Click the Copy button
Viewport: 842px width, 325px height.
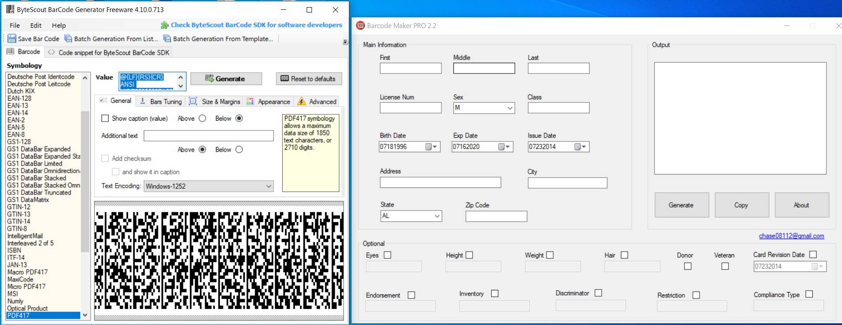(741, 205)
